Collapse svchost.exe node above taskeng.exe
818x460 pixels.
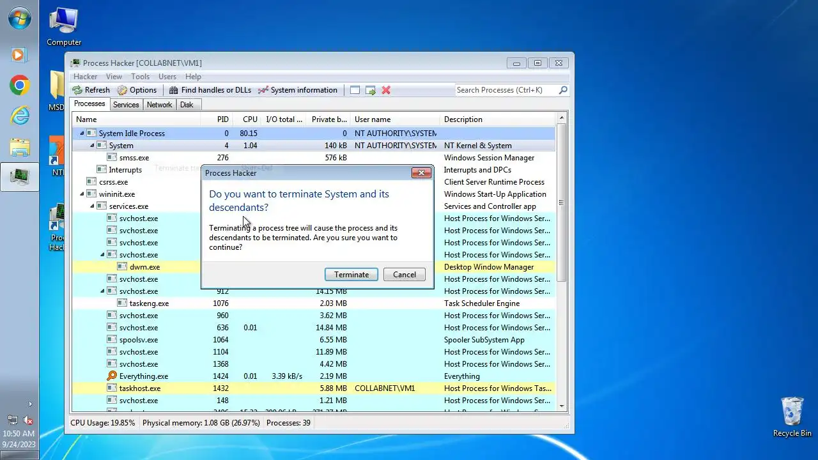tap(102, 291)
